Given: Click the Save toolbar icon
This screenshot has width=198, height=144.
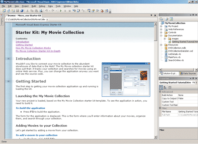Looking at the screenshot, I should (17, 11).
